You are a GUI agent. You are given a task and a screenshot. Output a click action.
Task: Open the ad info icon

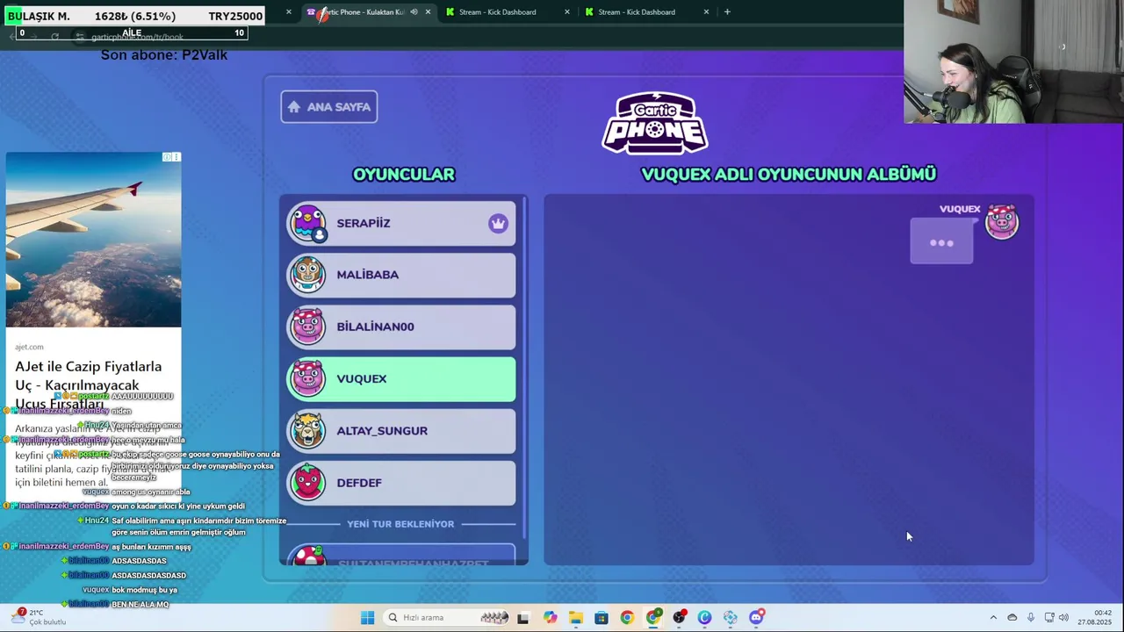click(167, 157)
